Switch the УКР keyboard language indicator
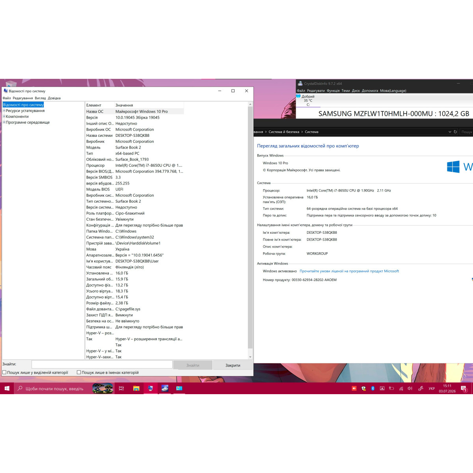473x473 pixels. point(432,389)
